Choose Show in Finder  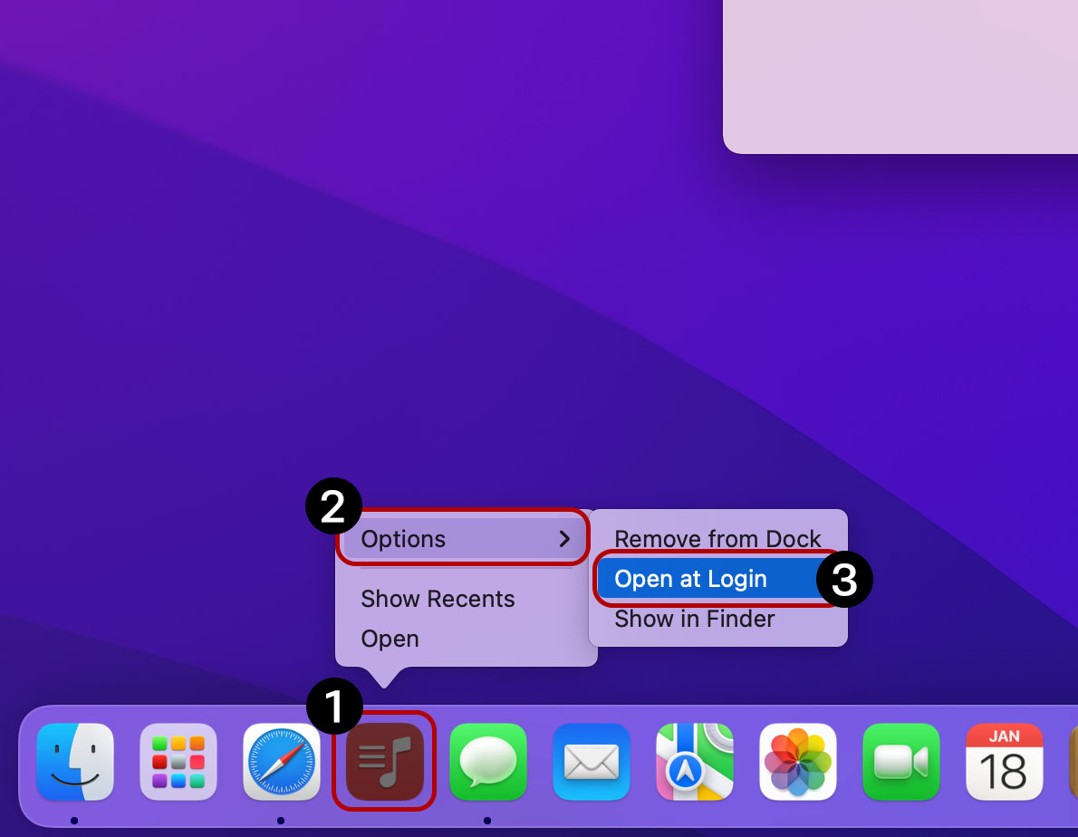point(695,619)
